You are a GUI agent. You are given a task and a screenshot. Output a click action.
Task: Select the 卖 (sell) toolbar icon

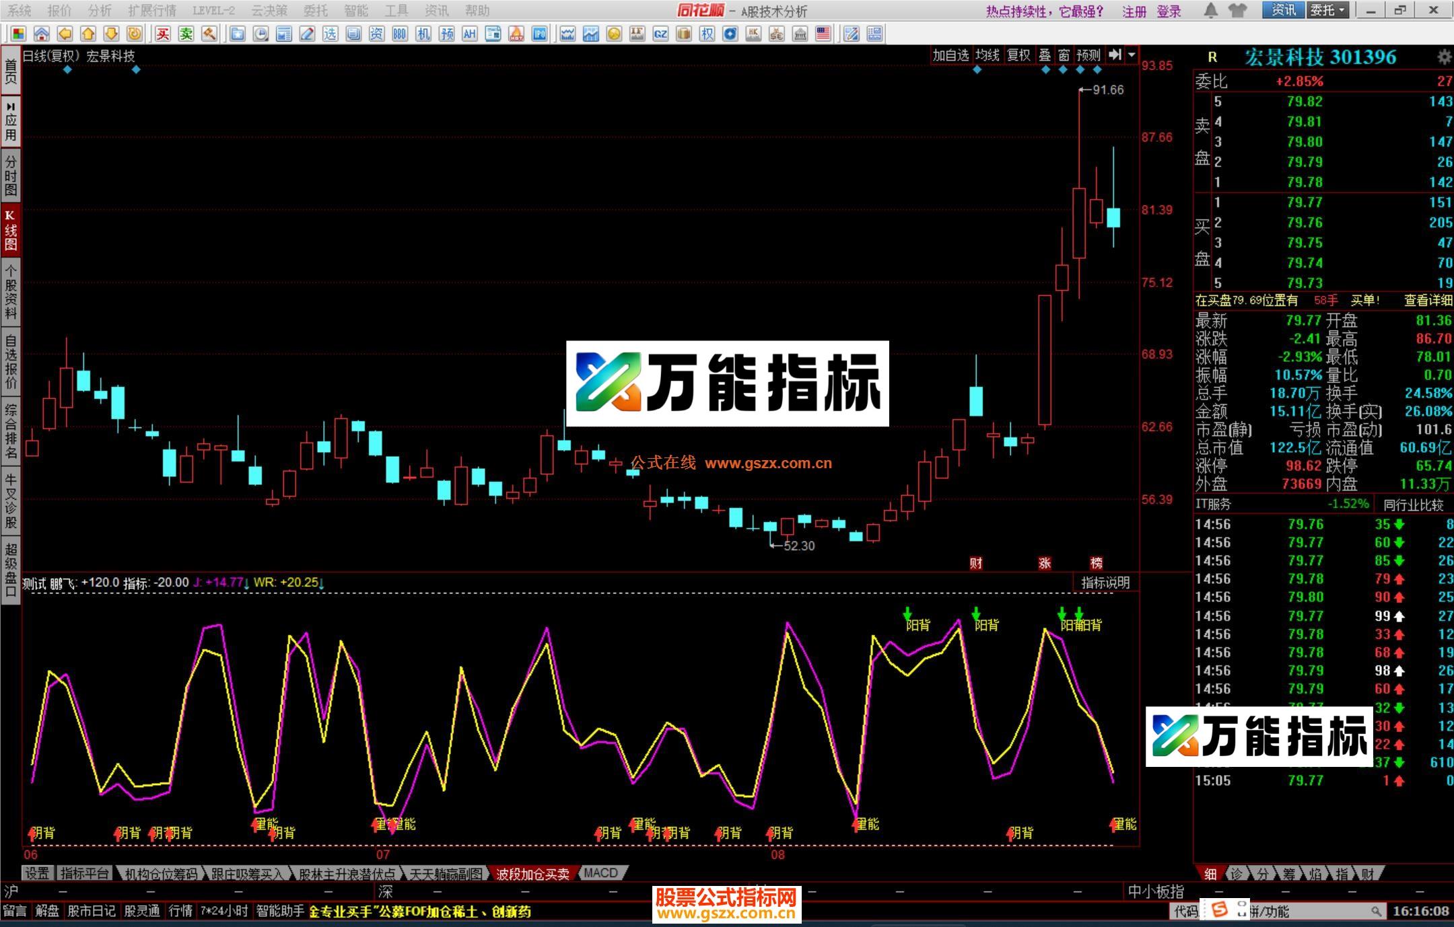click(186, 34)
